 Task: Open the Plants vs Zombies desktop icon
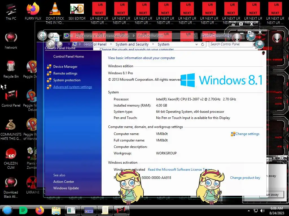coord(31,158)
